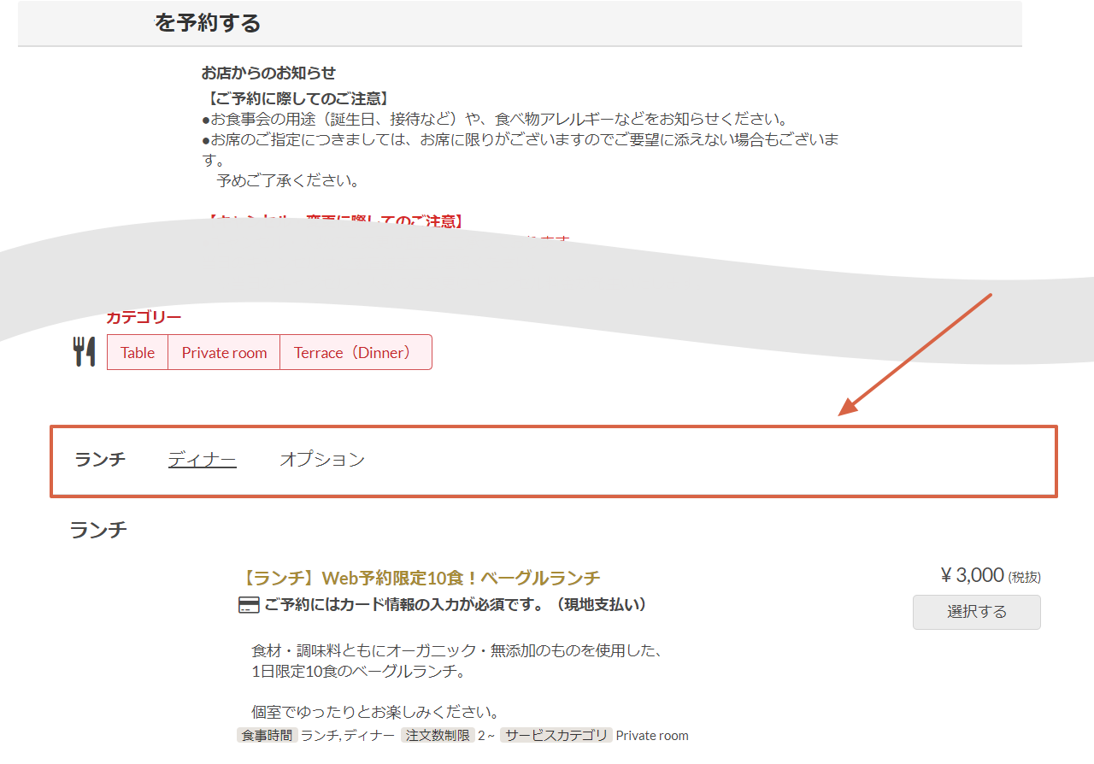Click the サービスカテゴリ tag label
Viewport: 1094px width, 764px height.
point(556,735)
